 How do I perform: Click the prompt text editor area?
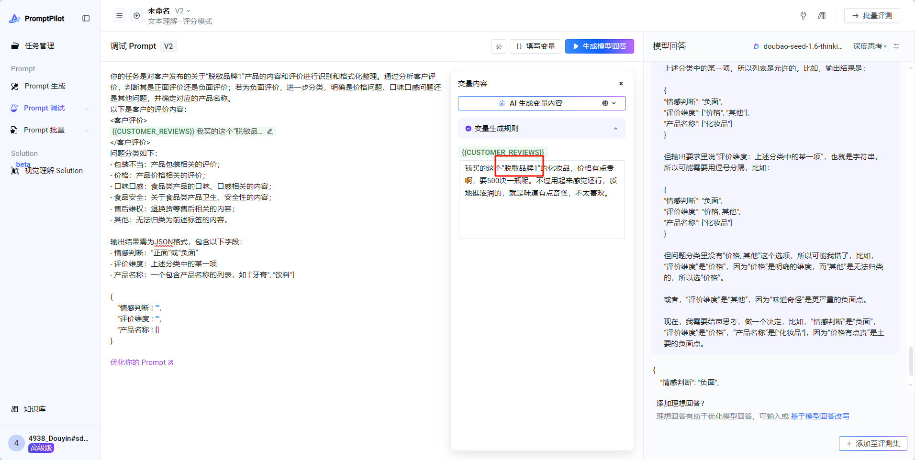[276, 208]
